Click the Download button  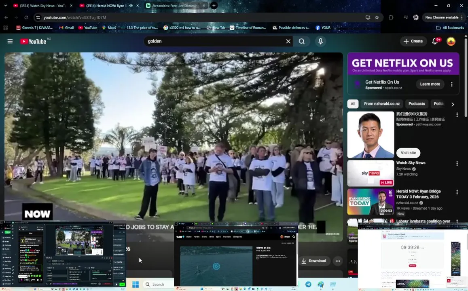coord(314,261)
